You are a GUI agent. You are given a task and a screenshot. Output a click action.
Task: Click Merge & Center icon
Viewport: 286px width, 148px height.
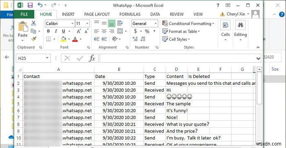120,31
